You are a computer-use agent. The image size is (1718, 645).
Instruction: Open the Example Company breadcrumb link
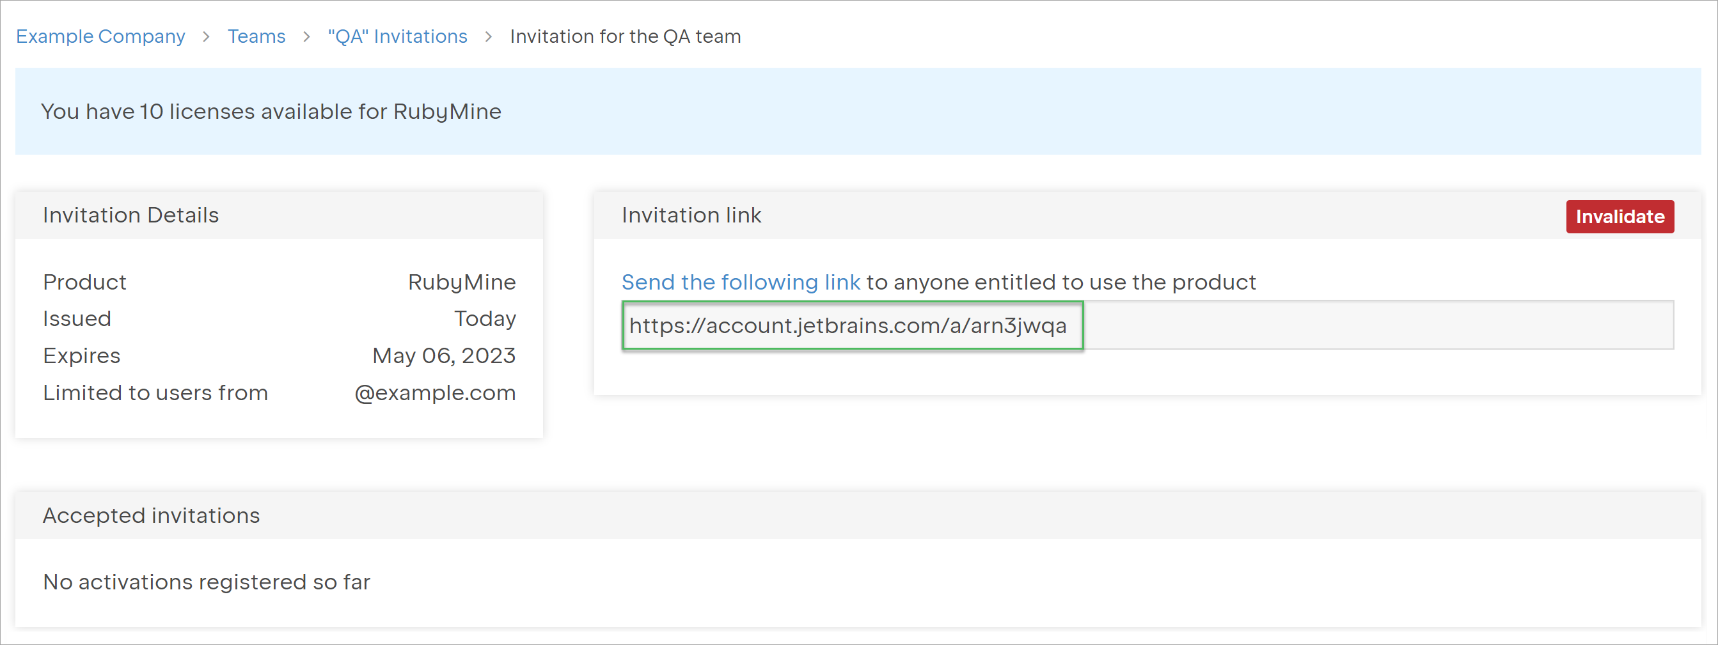tap(100, 36)
